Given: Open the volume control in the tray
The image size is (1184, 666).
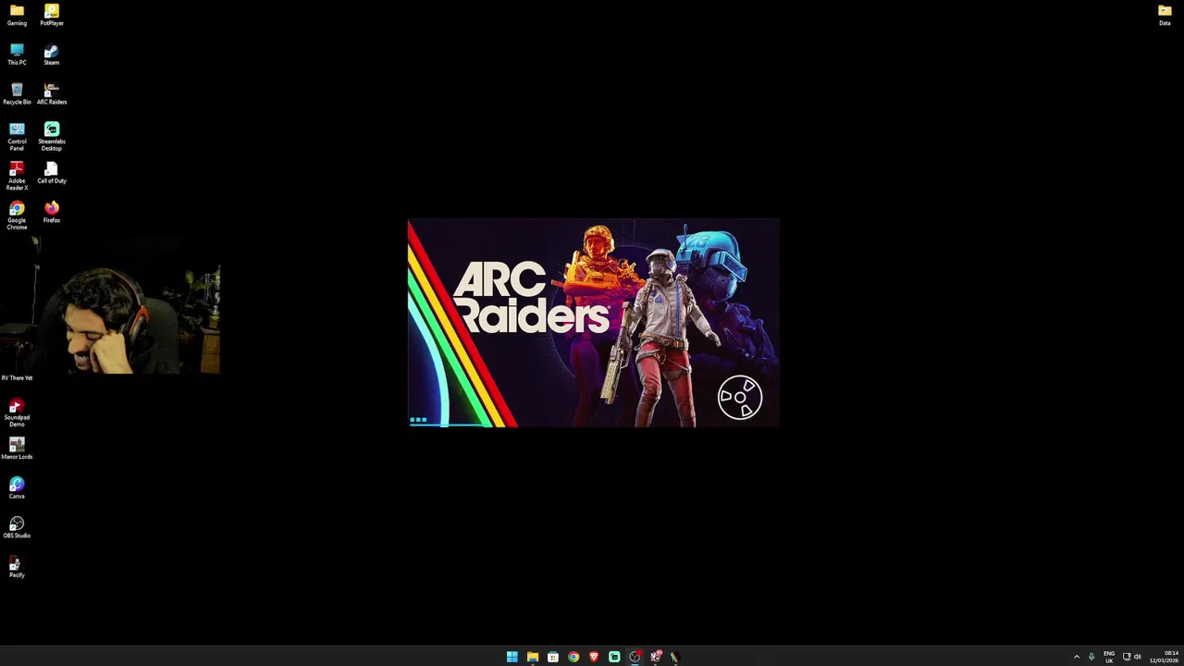Looking at the screenshot, I should click(1138, 657).
